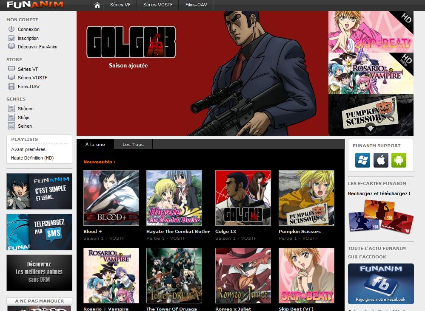Open Pumpkin Scissors featured banner thumbnail
The width and height of the screenshot is (425, 311).
371,115
